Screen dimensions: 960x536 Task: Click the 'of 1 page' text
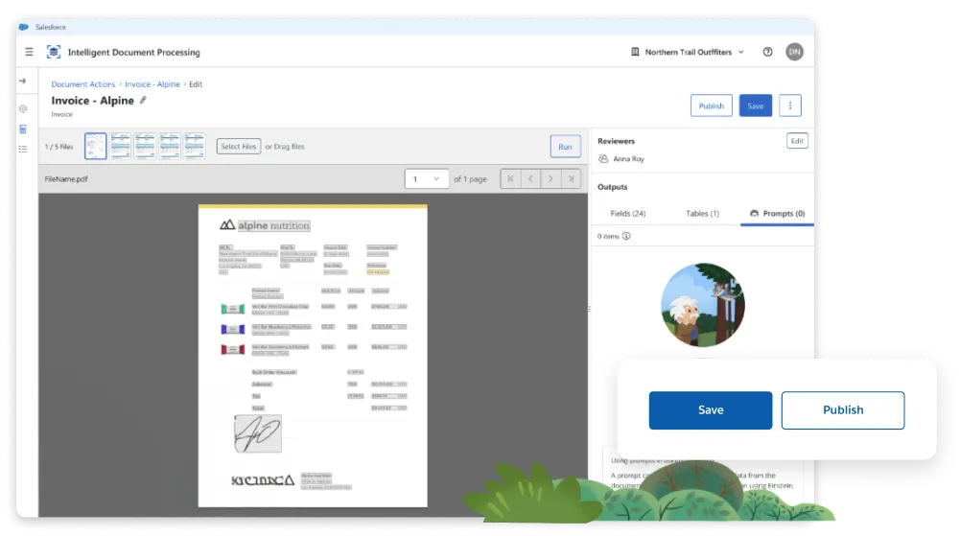tap(470, 179)
